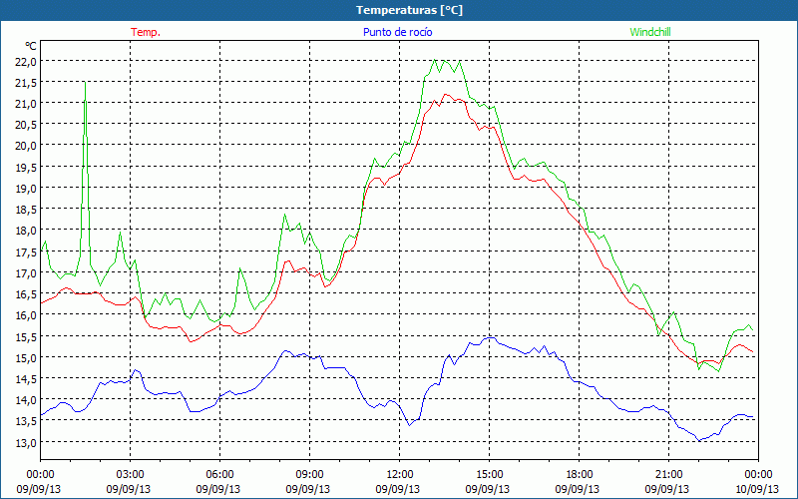Click the 10/09/13 date label
798x499 pixels.
(757, 489)
